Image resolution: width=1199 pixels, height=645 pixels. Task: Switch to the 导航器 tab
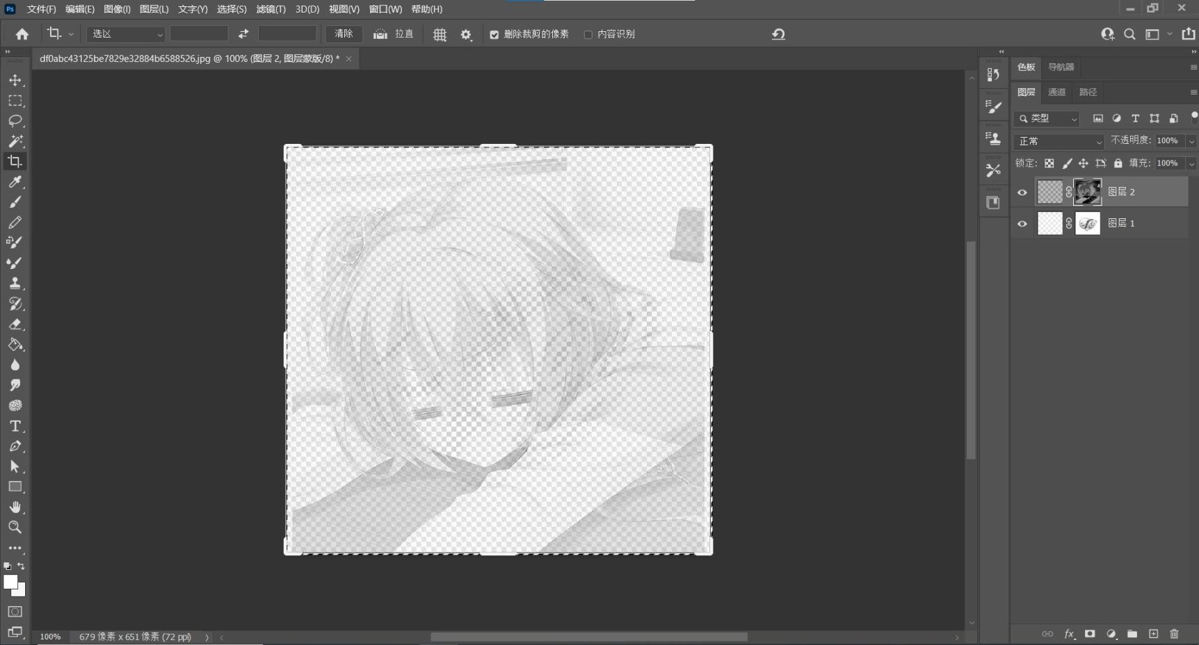pyautogui.click(x=1061, y=67)
